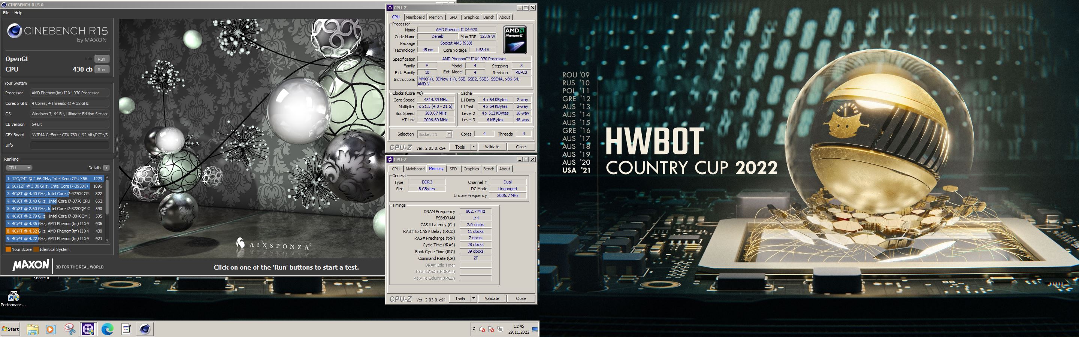Select ranking row 3 Core i7-4770K

click(55, 194)
